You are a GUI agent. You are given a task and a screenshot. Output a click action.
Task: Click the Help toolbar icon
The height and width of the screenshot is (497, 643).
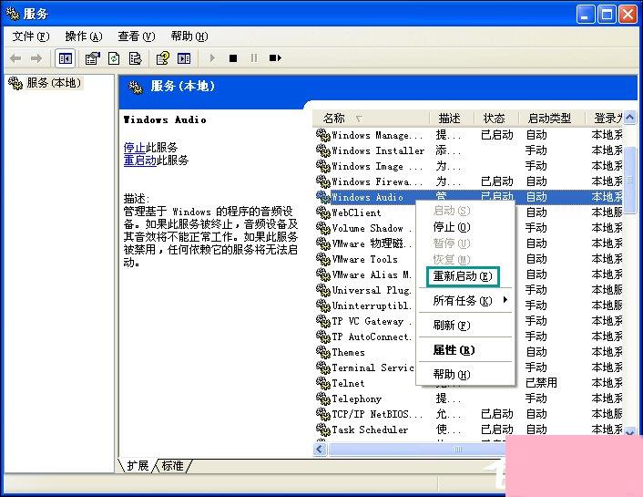[x=163, y=58]
